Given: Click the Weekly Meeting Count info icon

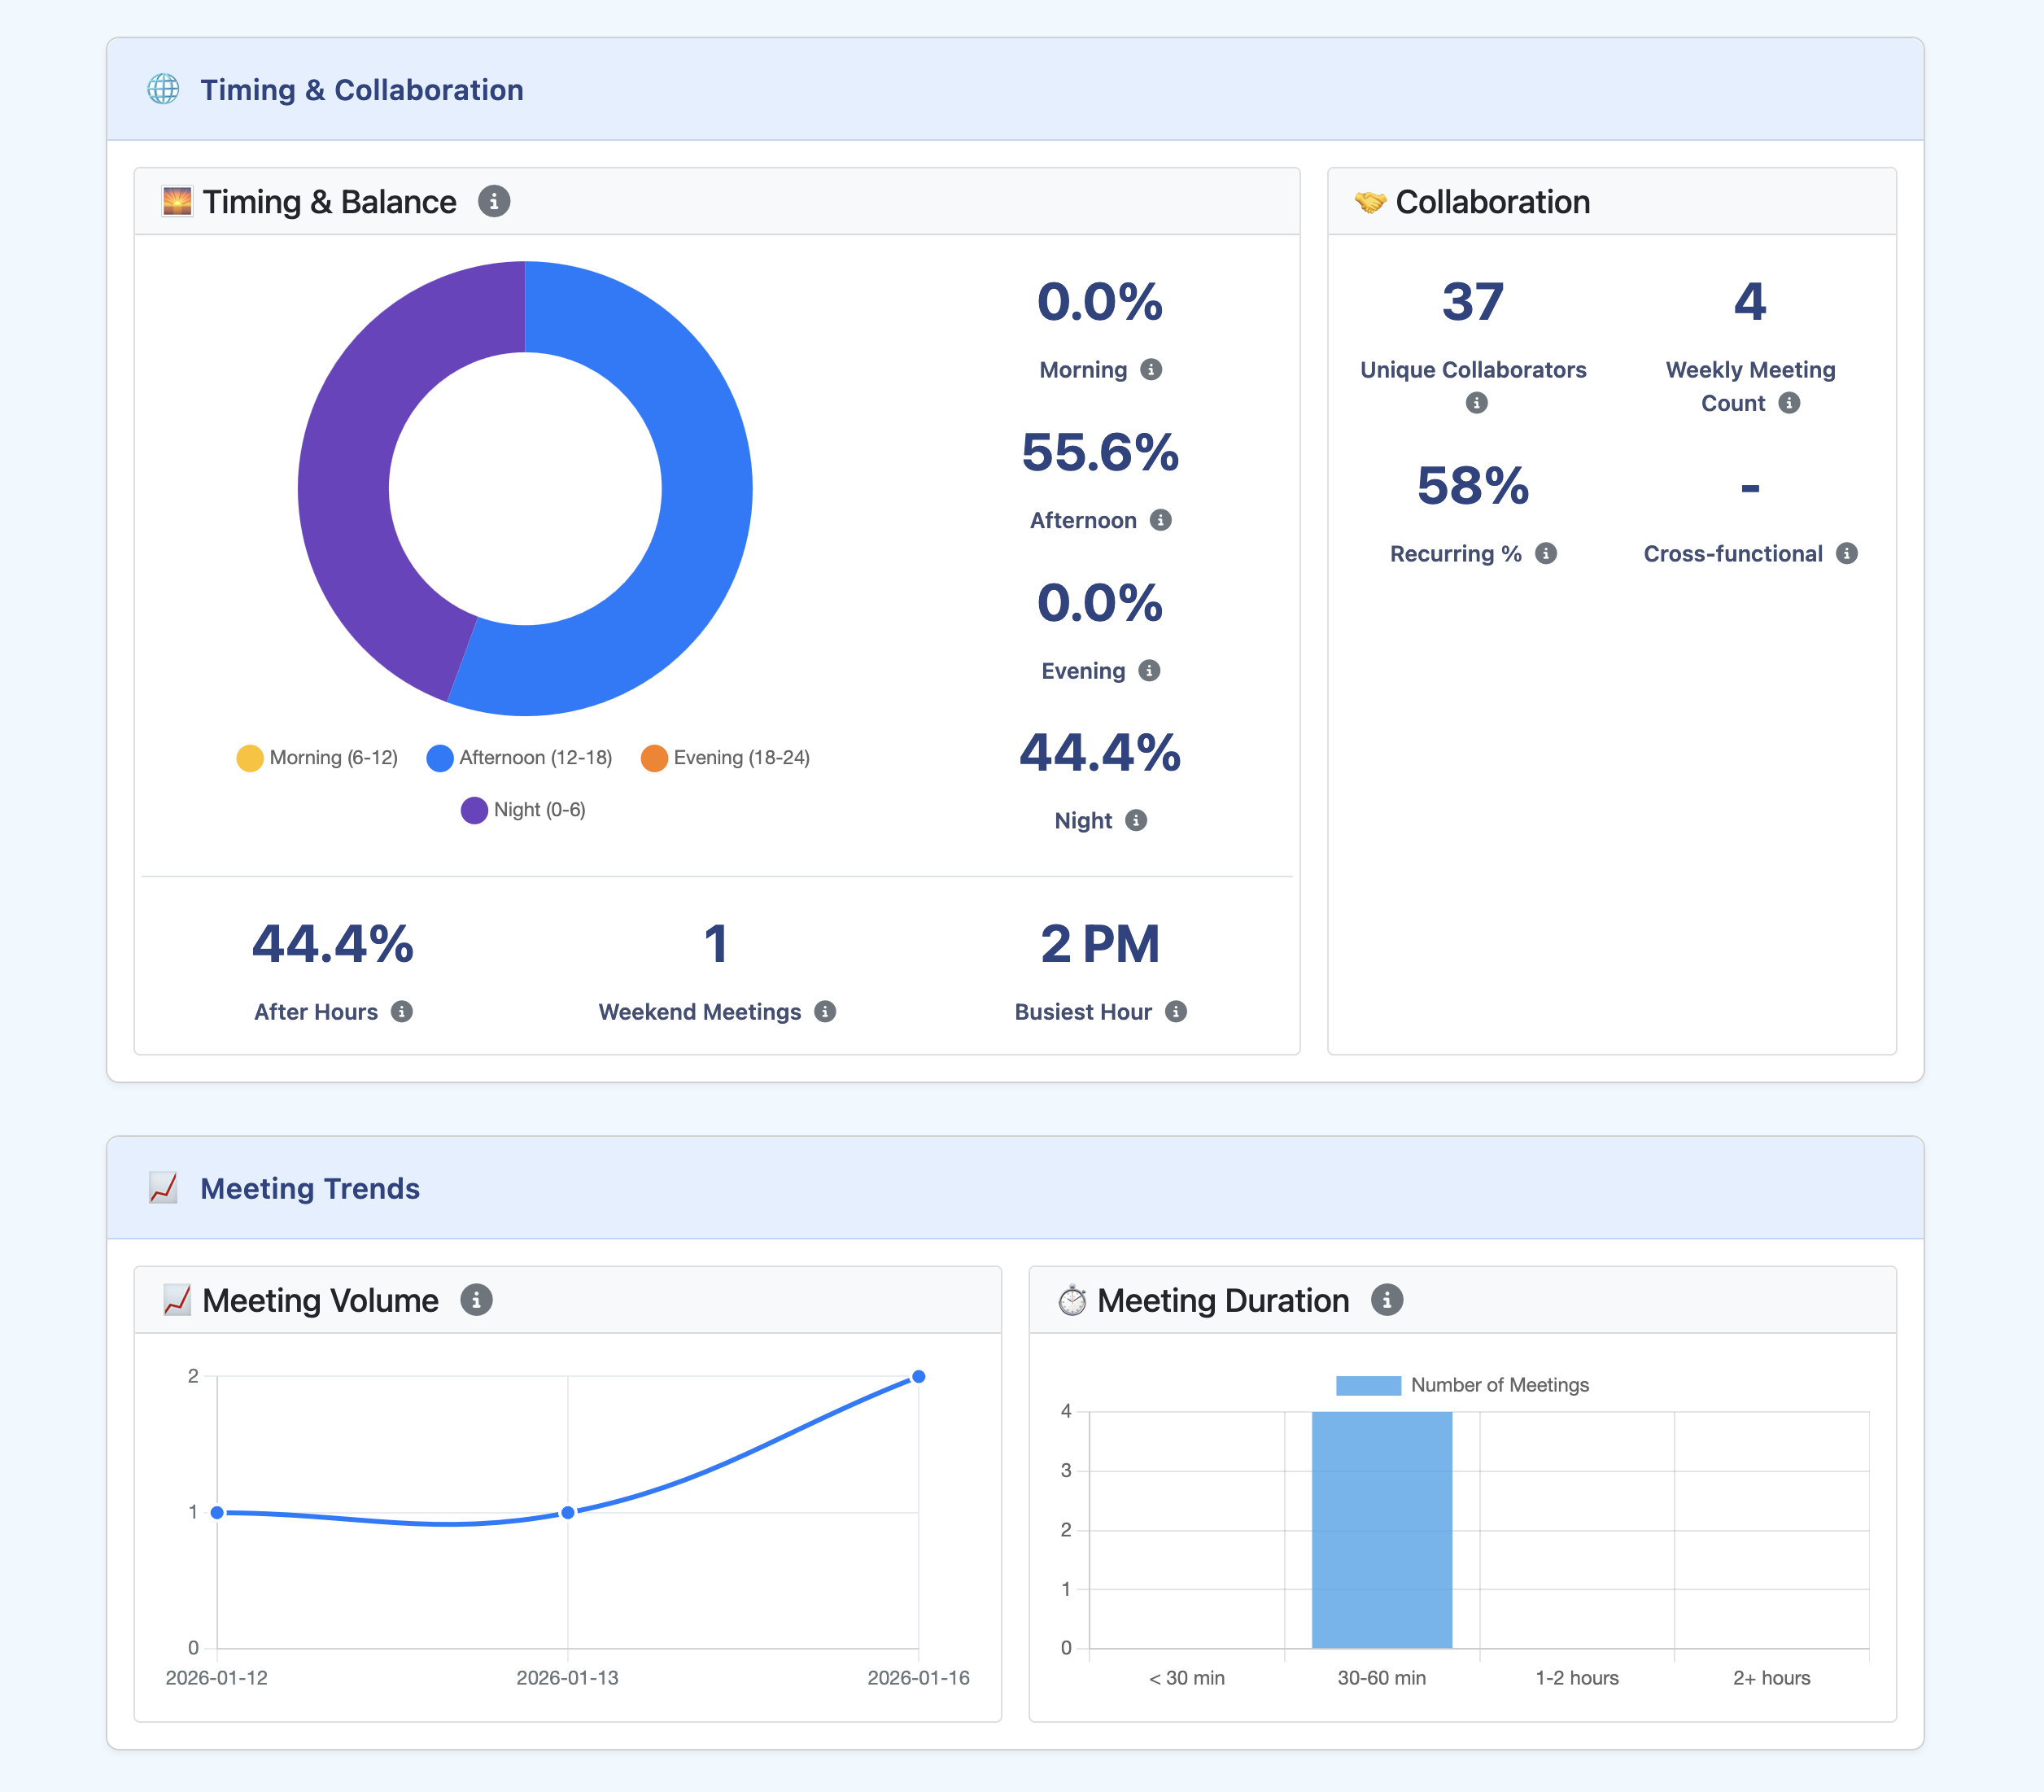Looking at the screenshot, I should coord(1789,403).
